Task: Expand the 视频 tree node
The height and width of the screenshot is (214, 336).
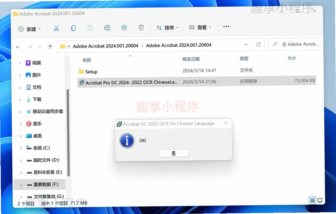Action: 20,63
